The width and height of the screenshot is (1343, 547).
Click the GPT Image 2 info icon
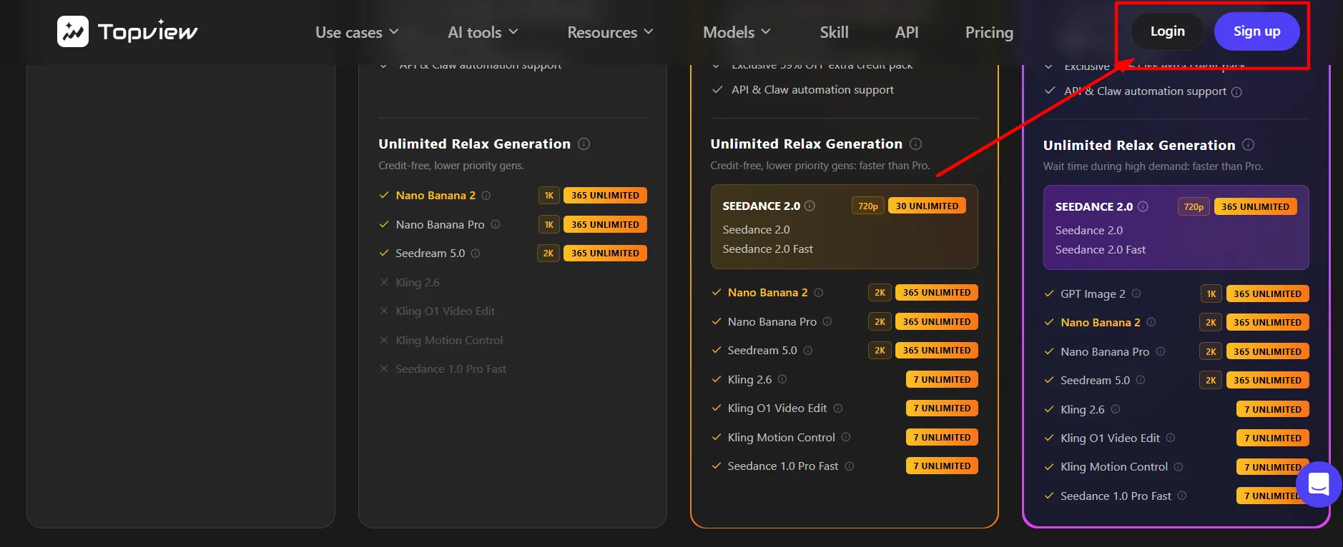1136,293
